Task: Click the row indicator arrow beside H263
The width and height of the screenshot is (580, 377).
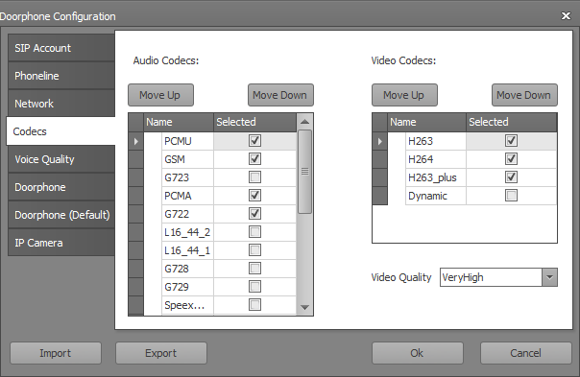Action: (379, 141)
